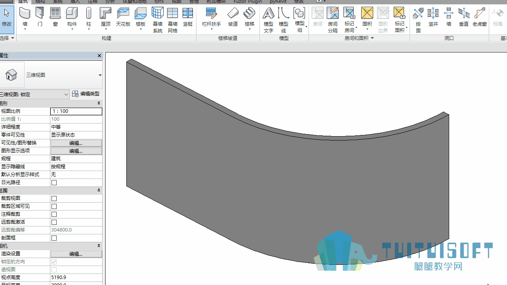This screenshot has height=285, width=507.
Task: Open the 幕墙系统 curtain system tool
Action: 158,20
